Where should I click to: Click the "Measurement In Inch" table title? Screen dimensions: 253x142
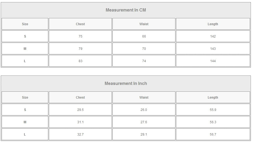click(126, 84)
